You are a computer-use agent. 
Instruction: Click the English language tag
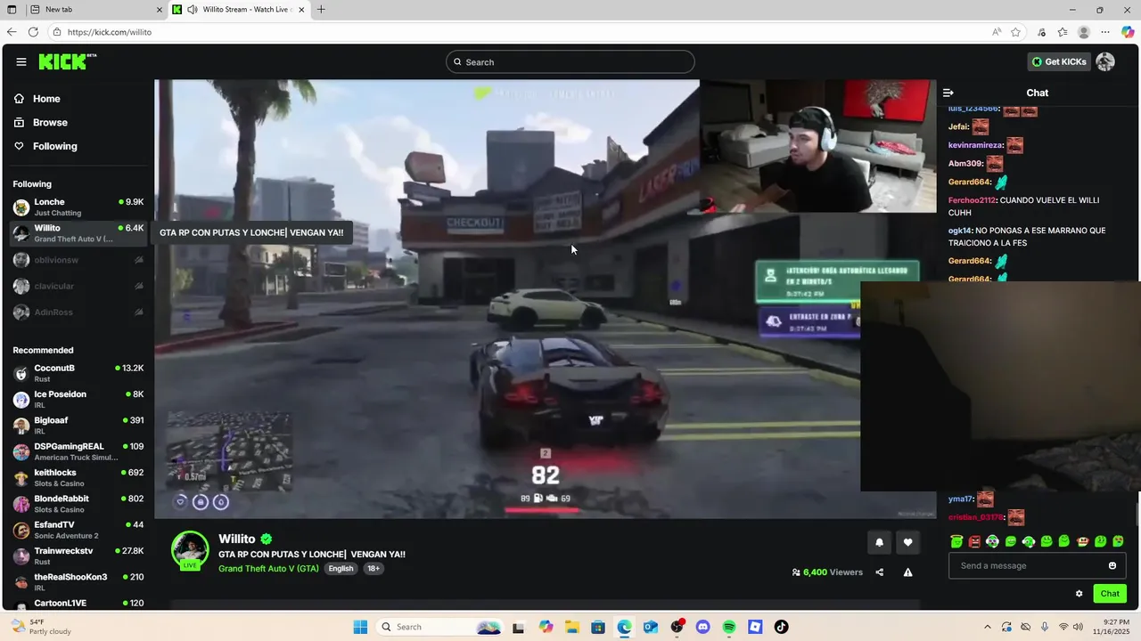tap(341, 568)
